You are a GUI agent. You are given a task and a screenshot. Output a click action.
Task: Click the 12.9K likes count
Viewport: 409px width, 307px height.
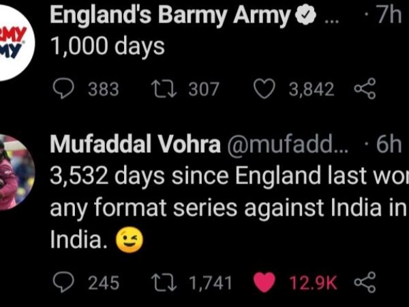(314, 282)
